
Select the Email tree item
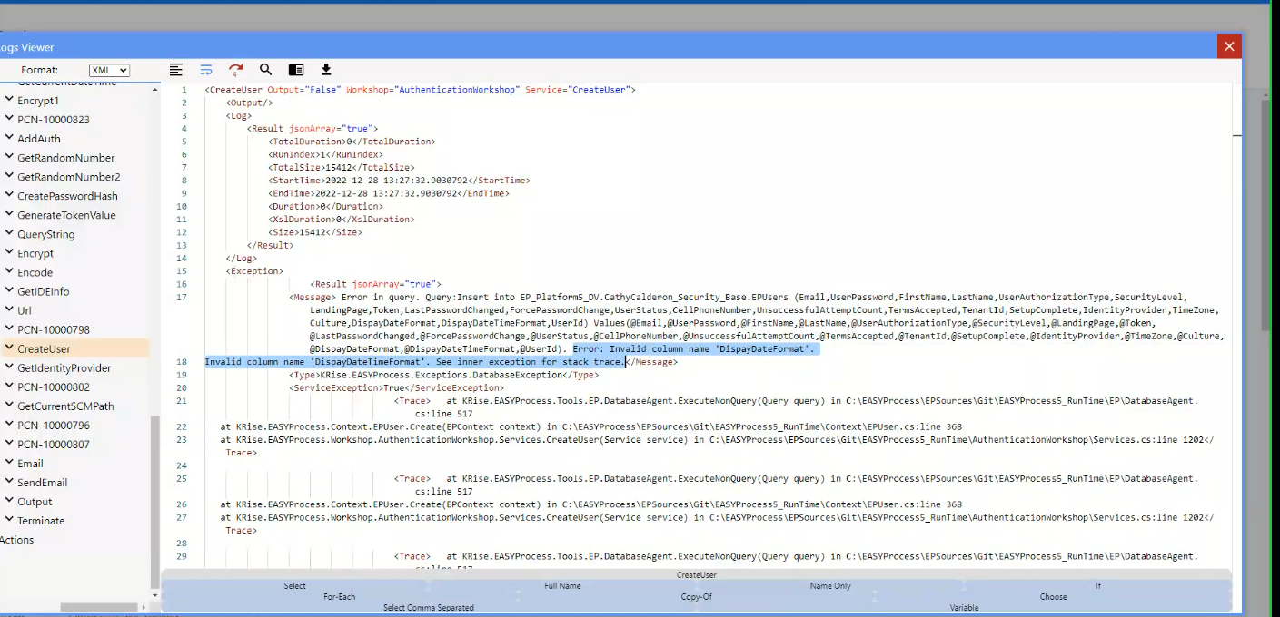point(30,464)
